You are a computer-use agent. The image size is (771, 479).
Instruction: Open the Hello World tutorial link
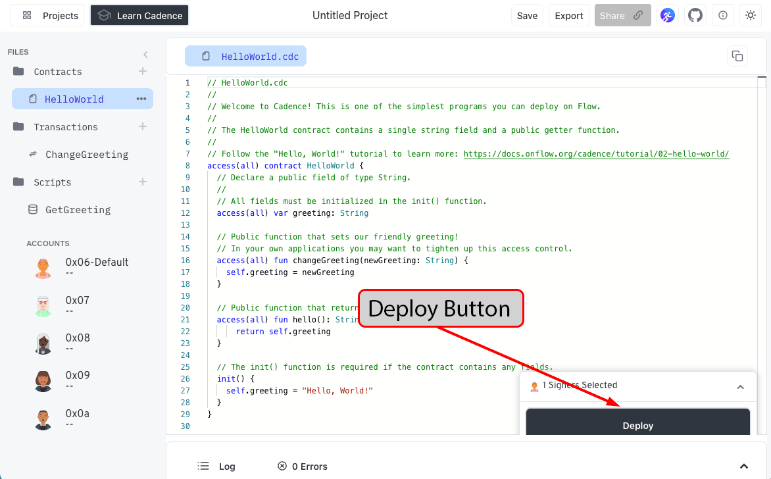click(597, 153)
